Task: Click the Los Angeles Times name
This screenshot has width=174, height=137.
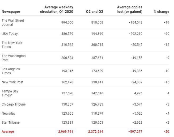Action: [11, 71]
